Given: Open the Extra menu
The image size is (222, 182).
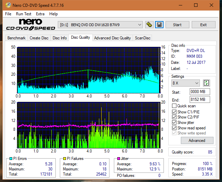Looking at the screenshot, I should pos(40,14).
